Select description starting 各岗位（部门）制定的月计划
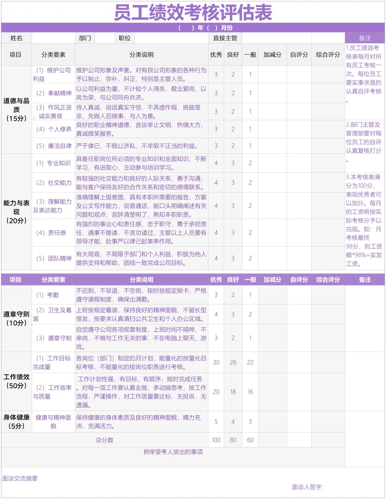This screenshot has width=386, height=499. (142, 362)
